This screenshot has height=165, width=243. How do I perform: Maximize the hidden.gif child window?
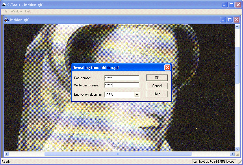[x=230, y=20]
